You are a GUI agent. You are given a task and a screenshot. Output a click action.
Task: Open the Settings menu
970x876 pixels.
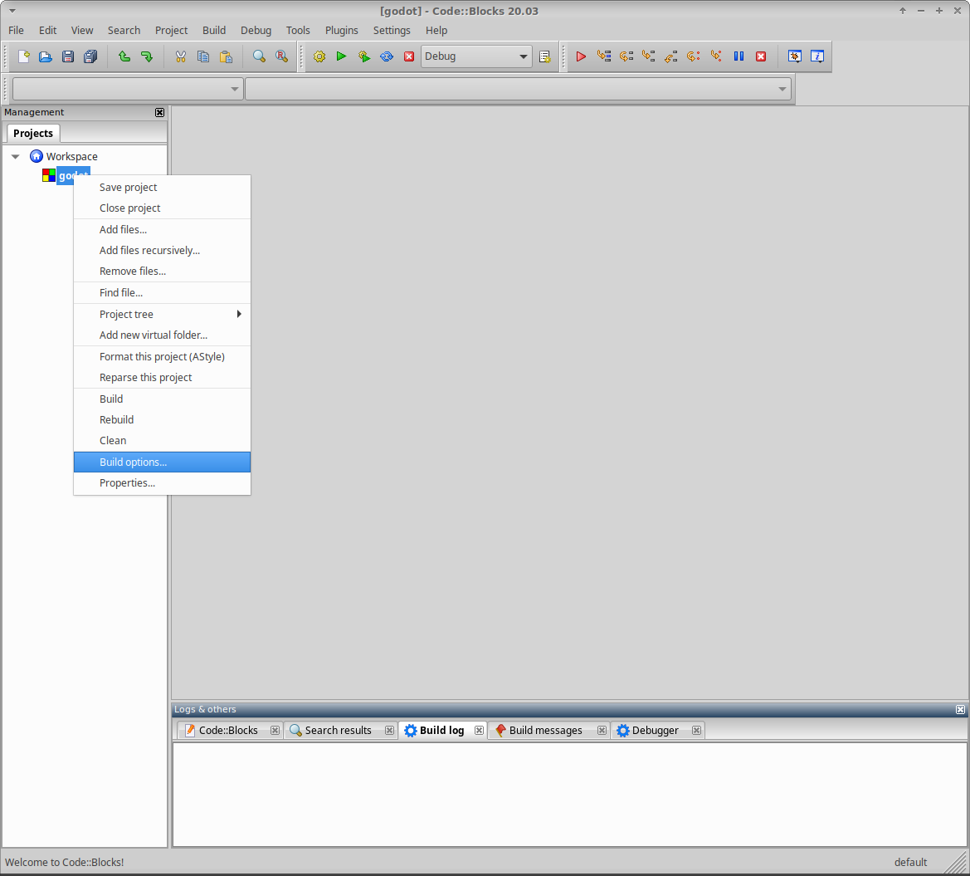[x=392, y=30]
